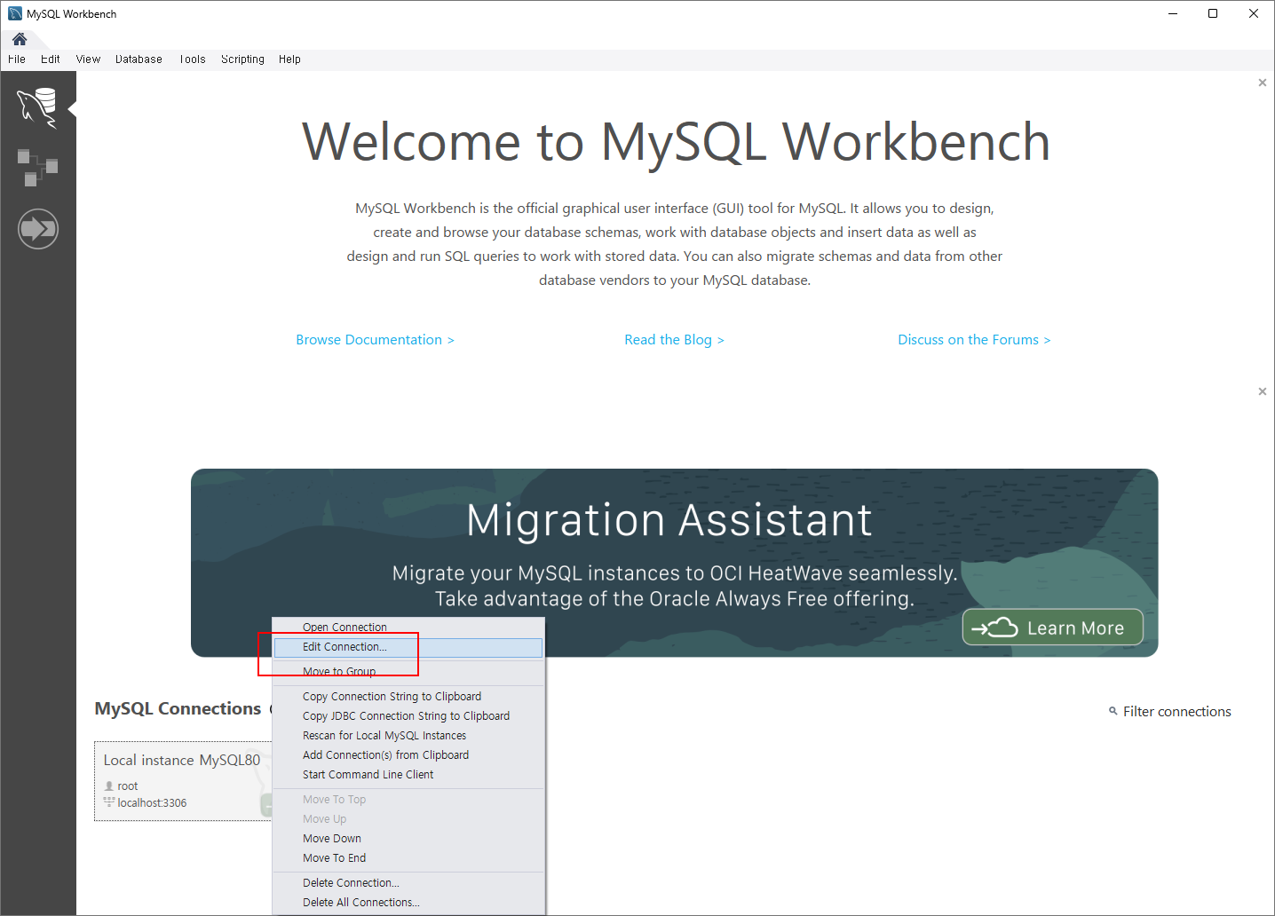
Task: Click the Learn More button
Action: 1052,628
